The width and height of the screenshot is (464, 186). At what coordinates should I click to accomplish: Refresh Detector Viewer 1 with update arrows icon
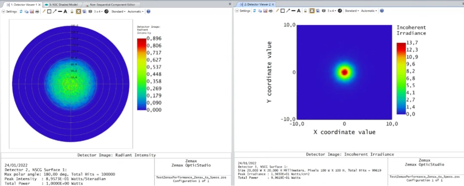(21, 12)
